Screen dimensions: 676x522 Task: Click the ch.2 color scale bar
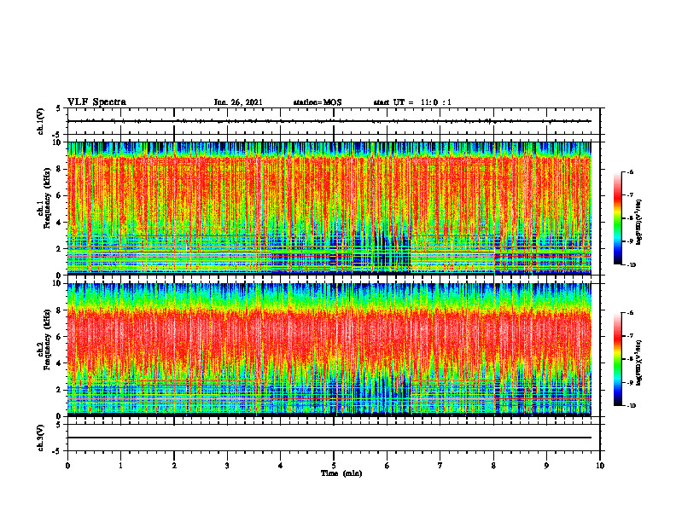(x=618, y=359)
